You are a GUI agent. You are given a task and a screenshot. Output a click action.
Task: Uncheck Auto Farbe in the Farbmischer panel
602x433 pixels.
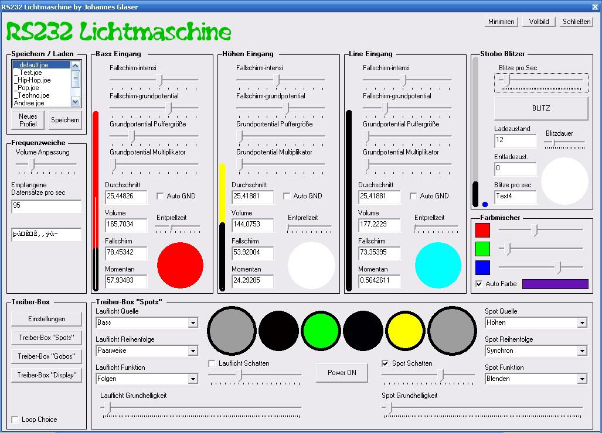click(x=479, y=284)
